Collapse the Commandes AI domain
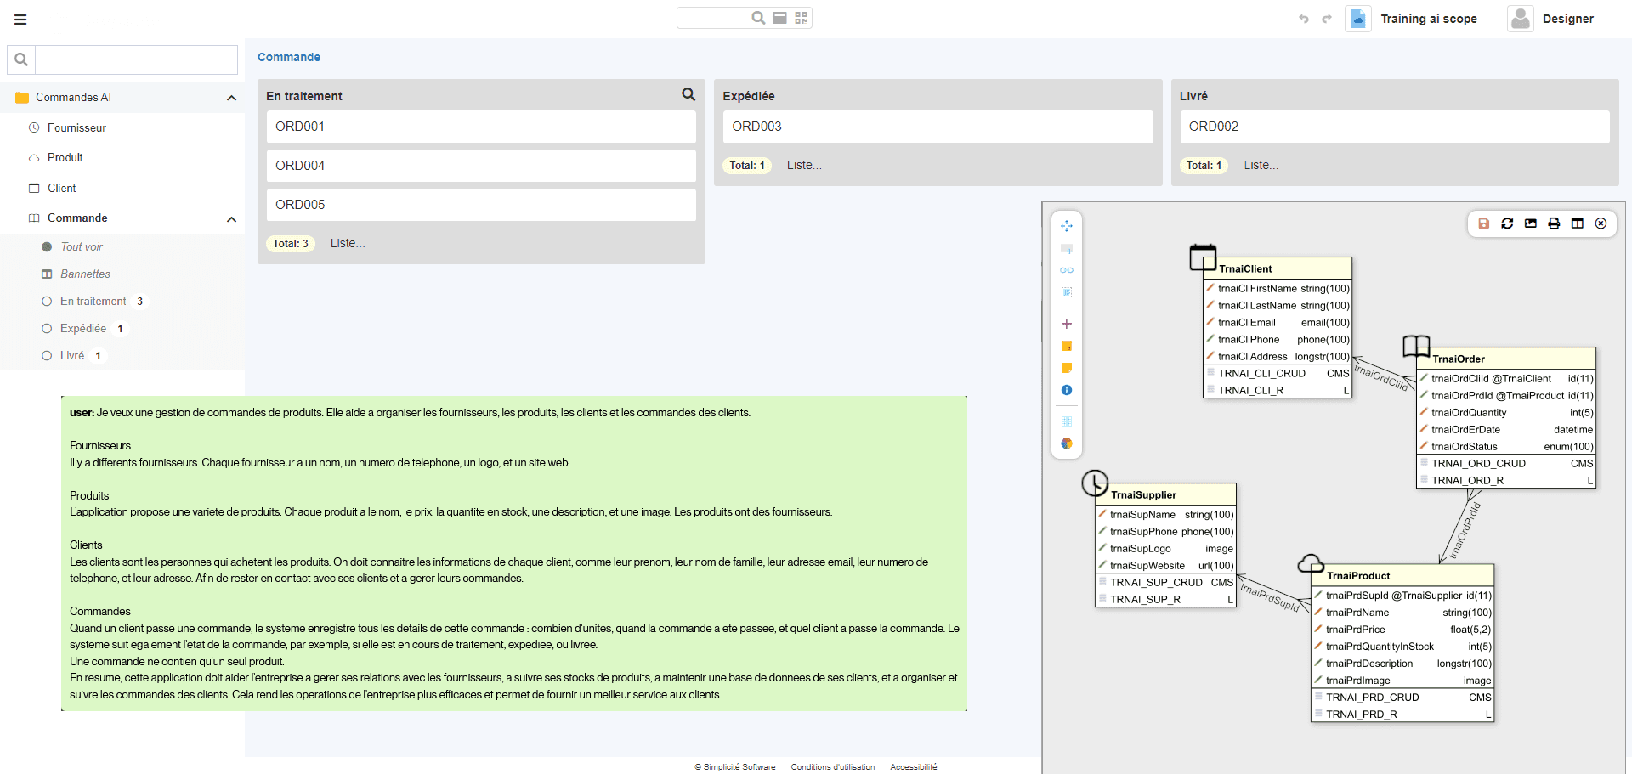The width and height of the screenshot is (1632, 774). point(231,98)
